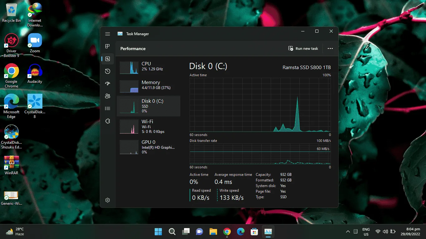Open Microsoft Edge from the taskbar
426x239 pixels.
pyautogui.click(x=241, y=232)
